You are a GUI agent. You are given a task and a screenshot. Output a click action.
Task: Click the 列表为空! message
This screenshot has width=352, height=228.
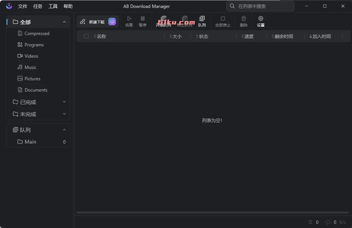point(212,121)
